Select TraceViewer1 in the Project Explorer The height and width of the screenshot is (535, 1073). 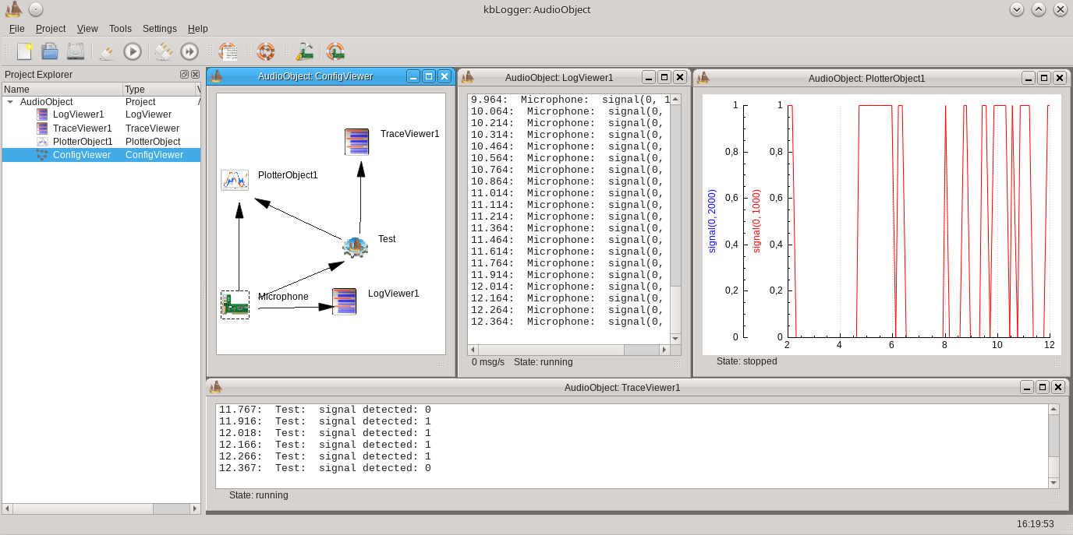82,128
